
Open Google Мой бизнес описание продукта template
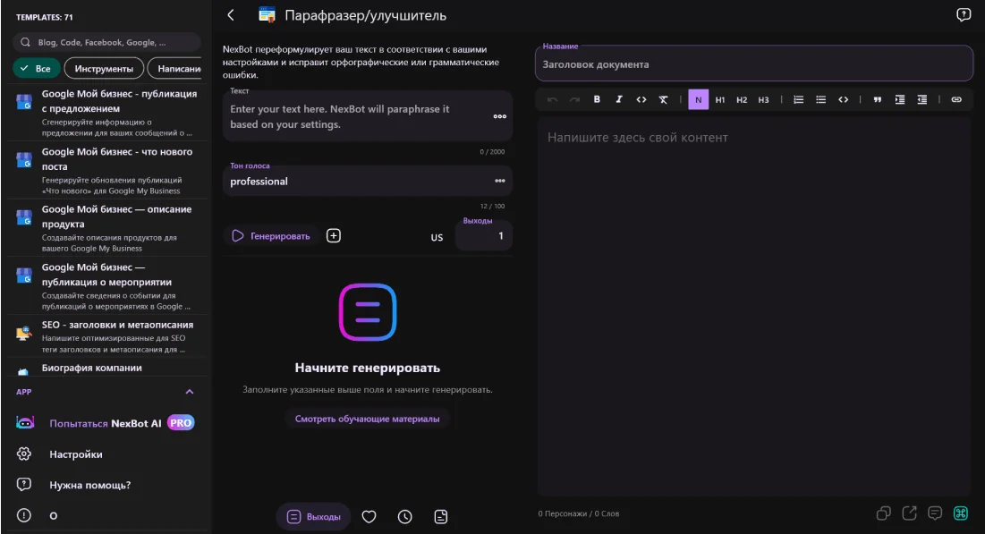pyautogui.click(x=108, y=228)
